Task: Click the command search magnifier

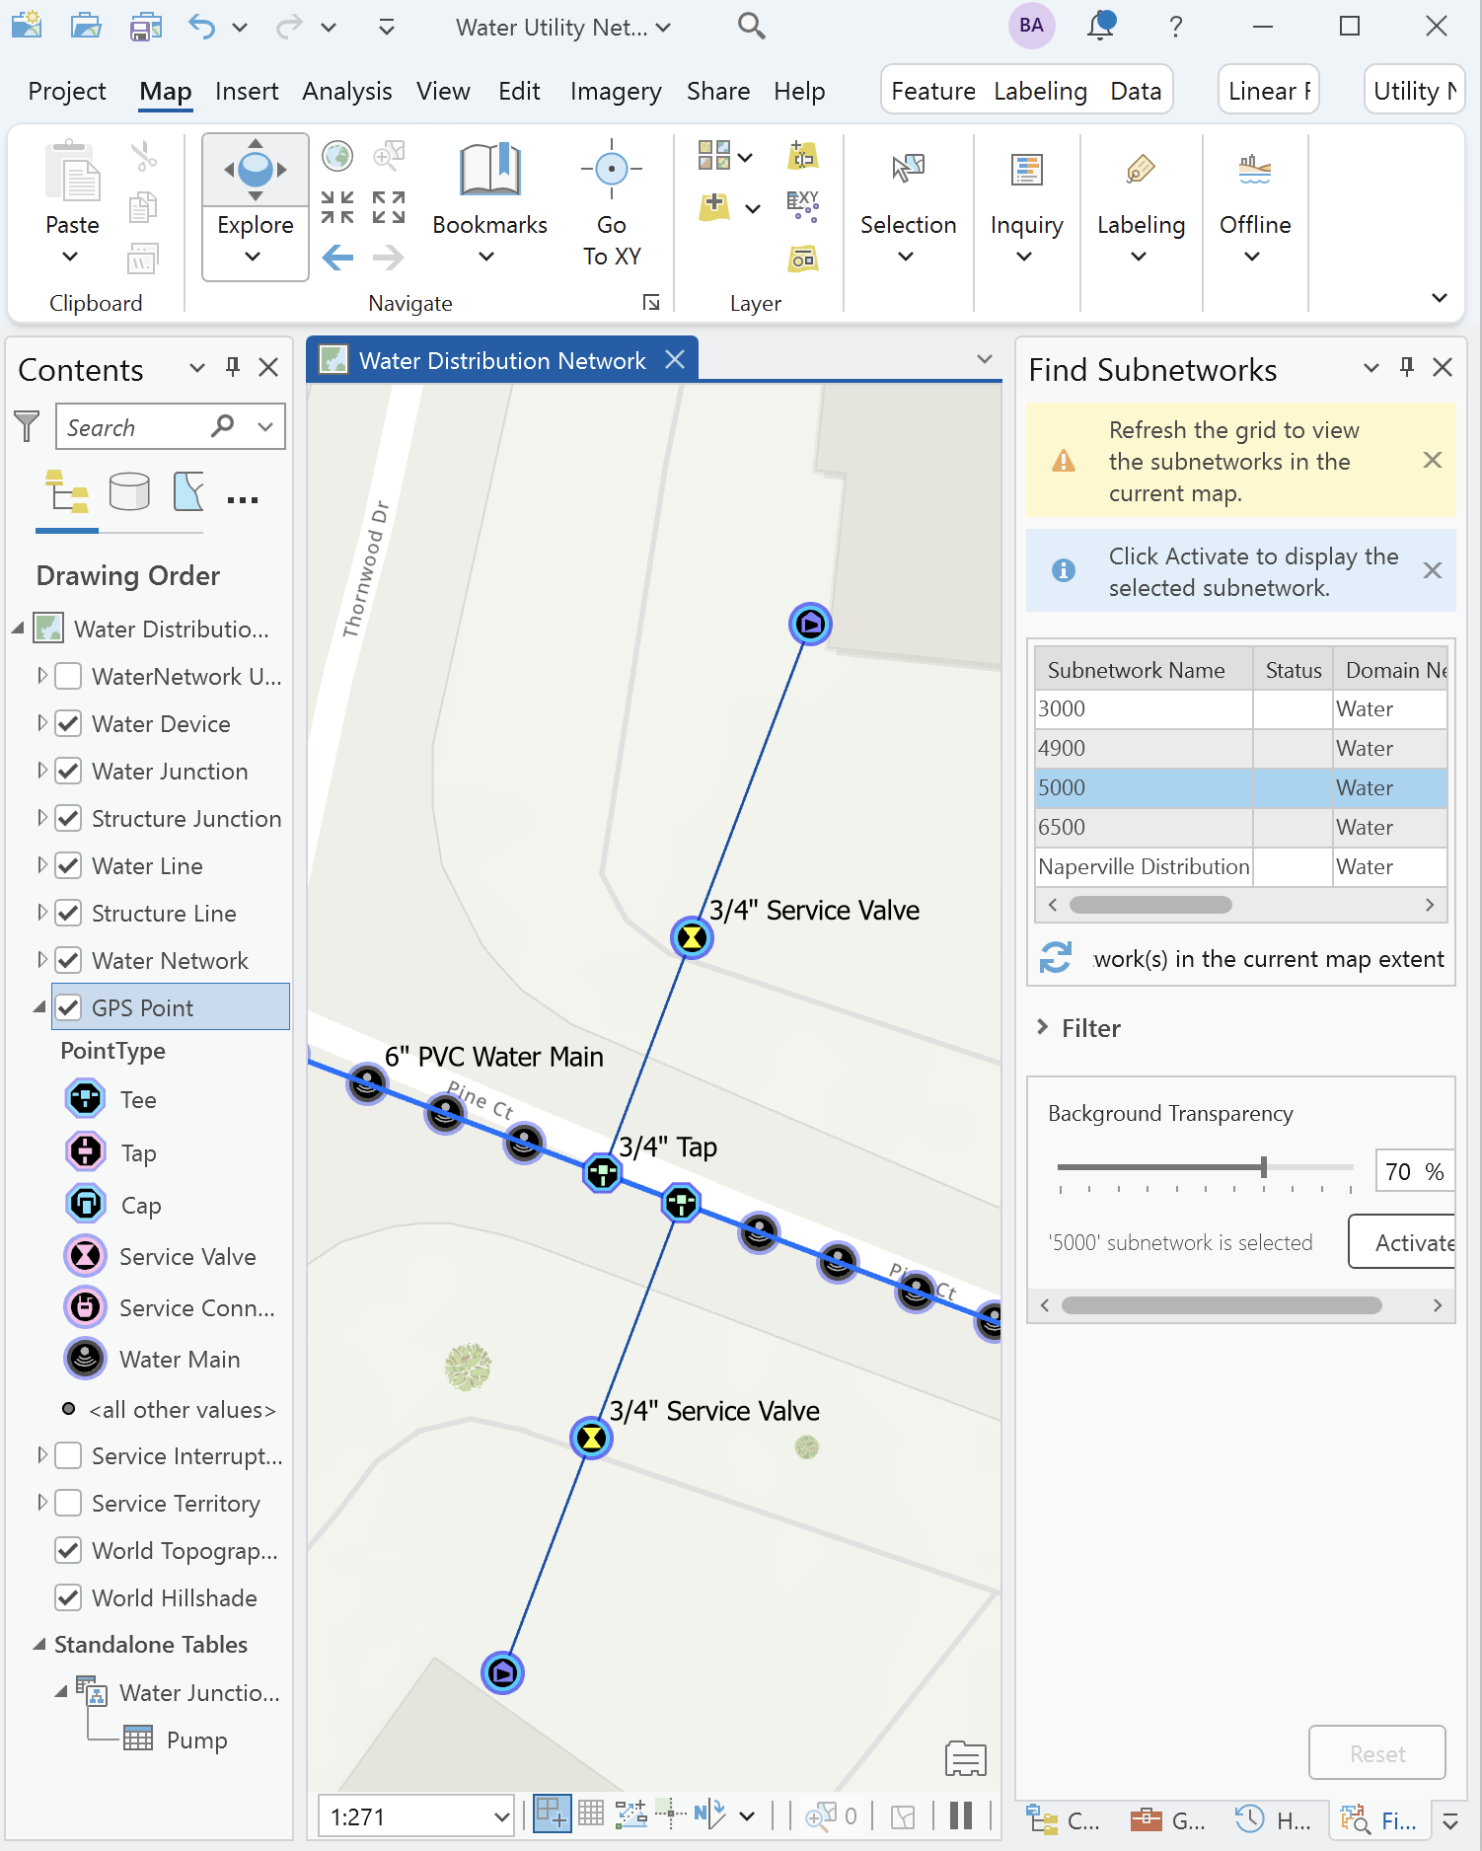Action: tap(752, 27)
